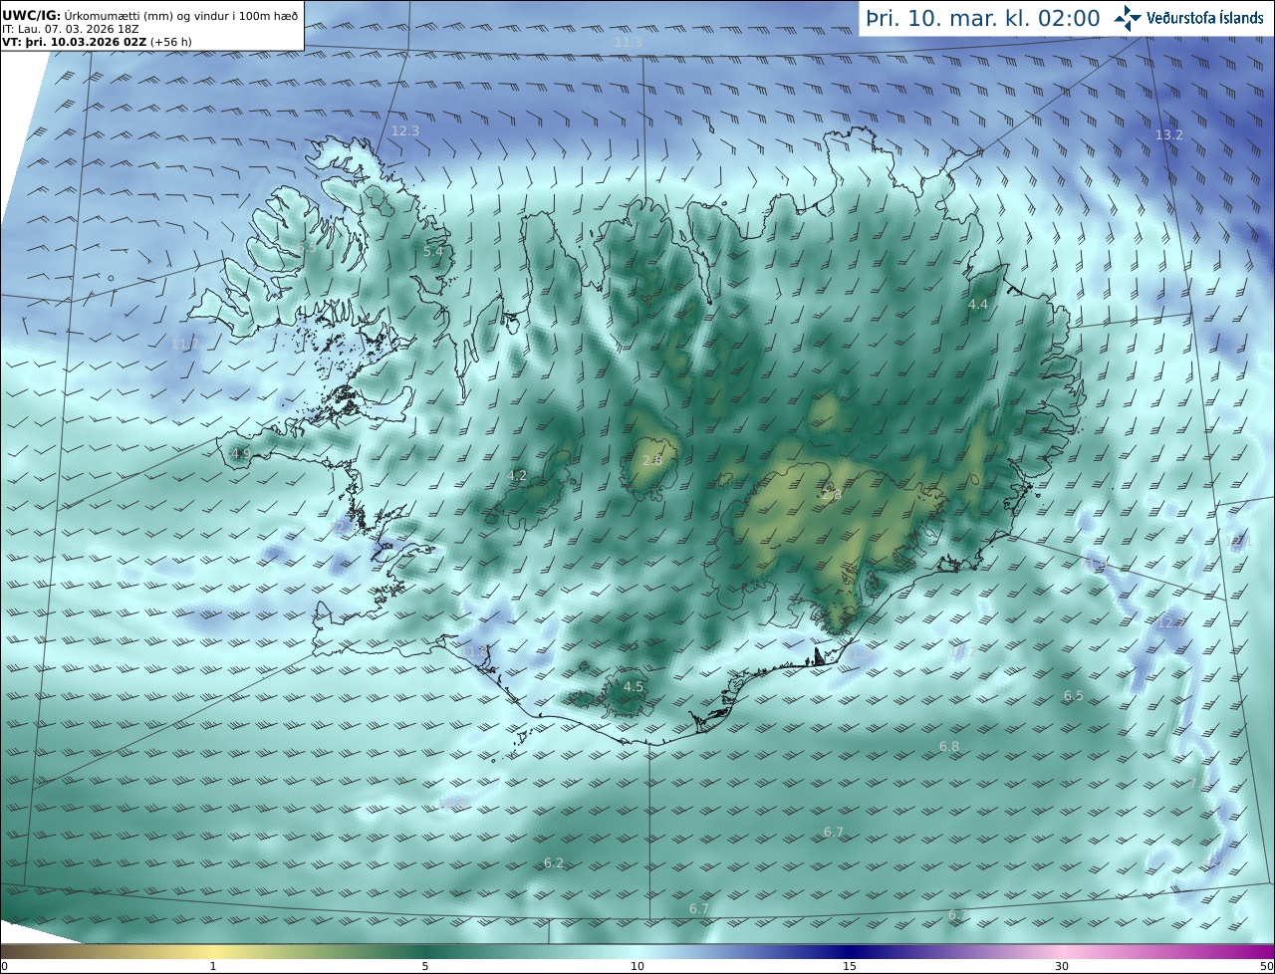Screen dimensions: 1275x974
Task: Click the 4.5 value label on the map
Action: pos(634,687)
